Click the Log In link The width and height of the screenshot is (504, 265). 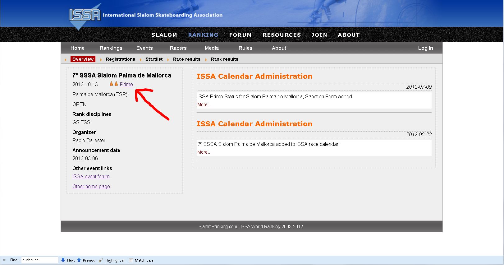coord(425,48)
